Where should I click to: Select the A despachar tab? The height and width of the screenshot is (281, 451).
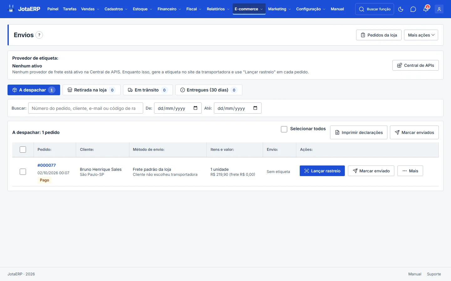point(34,90)
